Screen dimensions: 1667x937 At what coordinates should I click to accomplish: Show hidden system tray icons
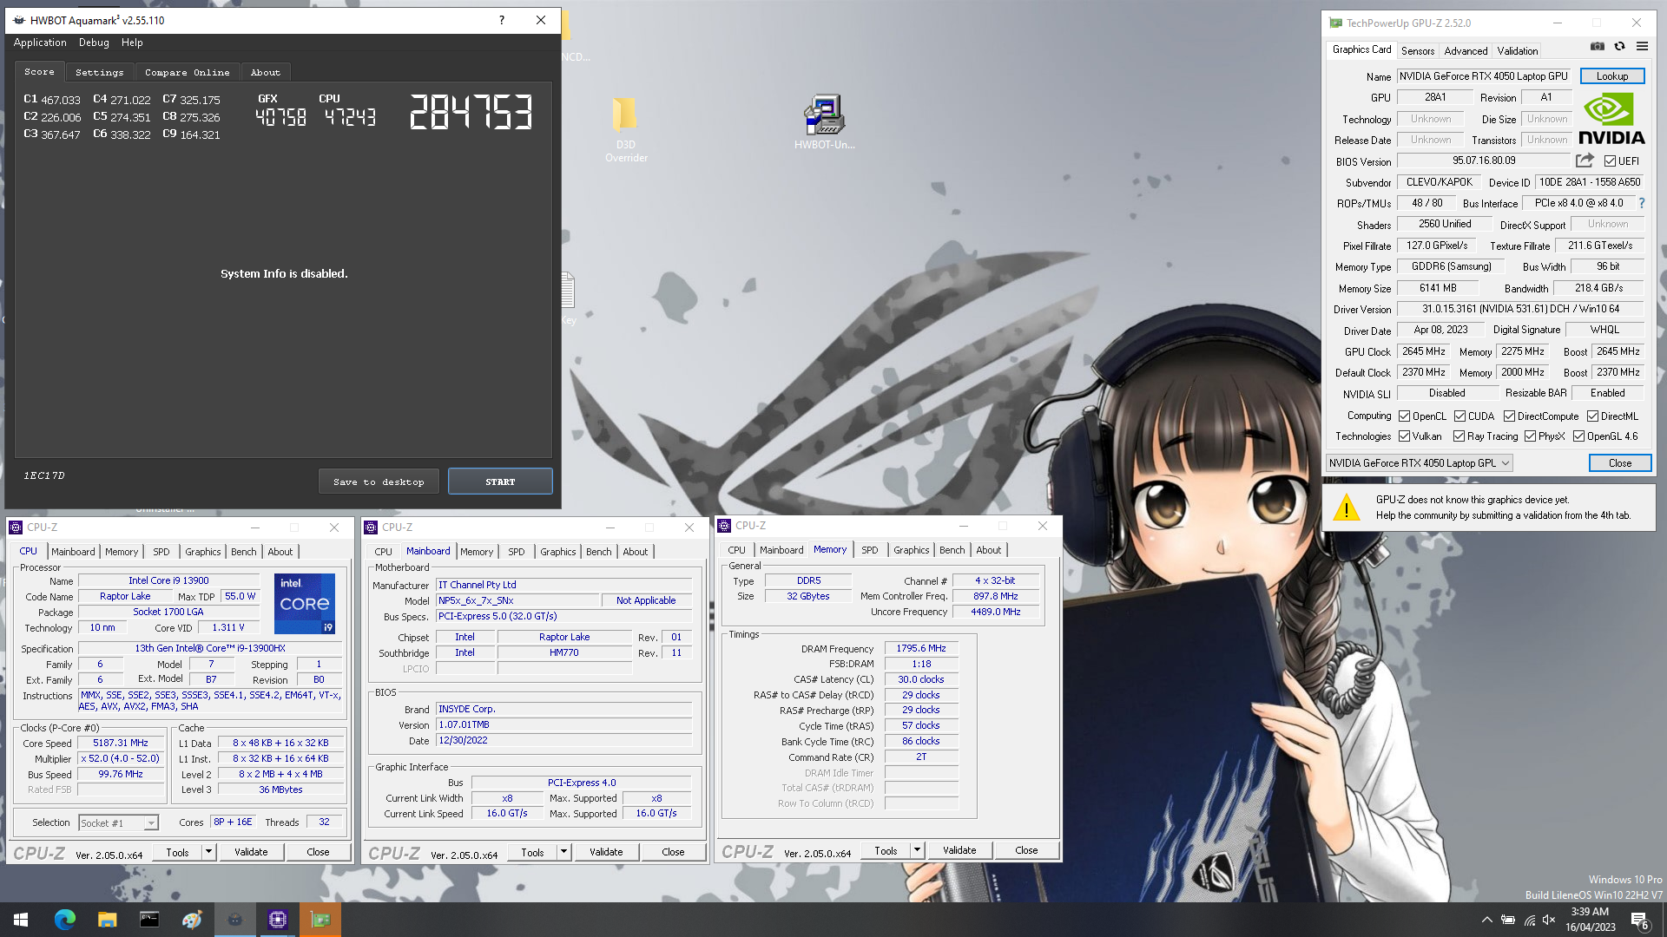click(x=1486, y=920)
